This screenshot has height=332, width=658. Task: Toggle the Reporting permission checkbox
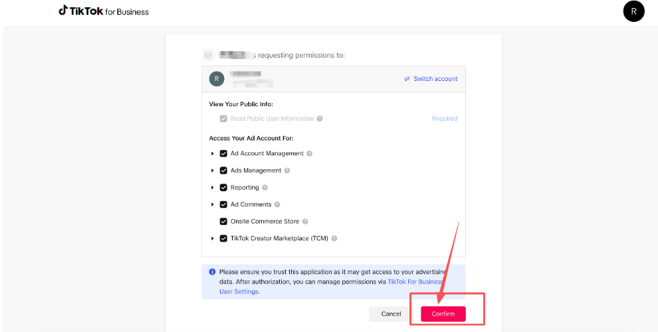(223, 188)
